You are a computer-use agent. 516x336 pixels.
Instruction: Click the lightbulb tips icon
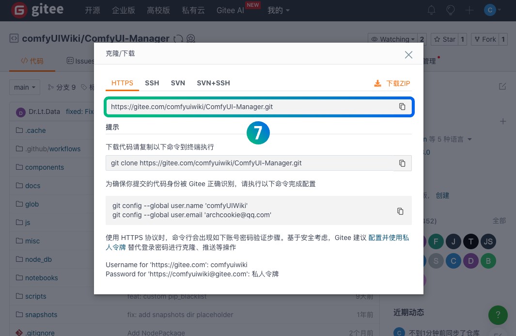[x=450, y=10]
